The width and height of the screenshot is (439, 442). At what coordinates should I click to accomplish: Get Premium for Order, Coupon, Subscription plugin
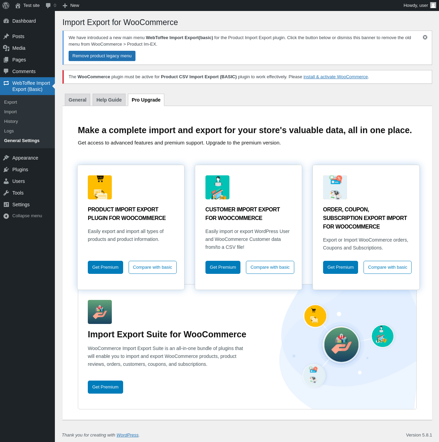click(341, 267)
